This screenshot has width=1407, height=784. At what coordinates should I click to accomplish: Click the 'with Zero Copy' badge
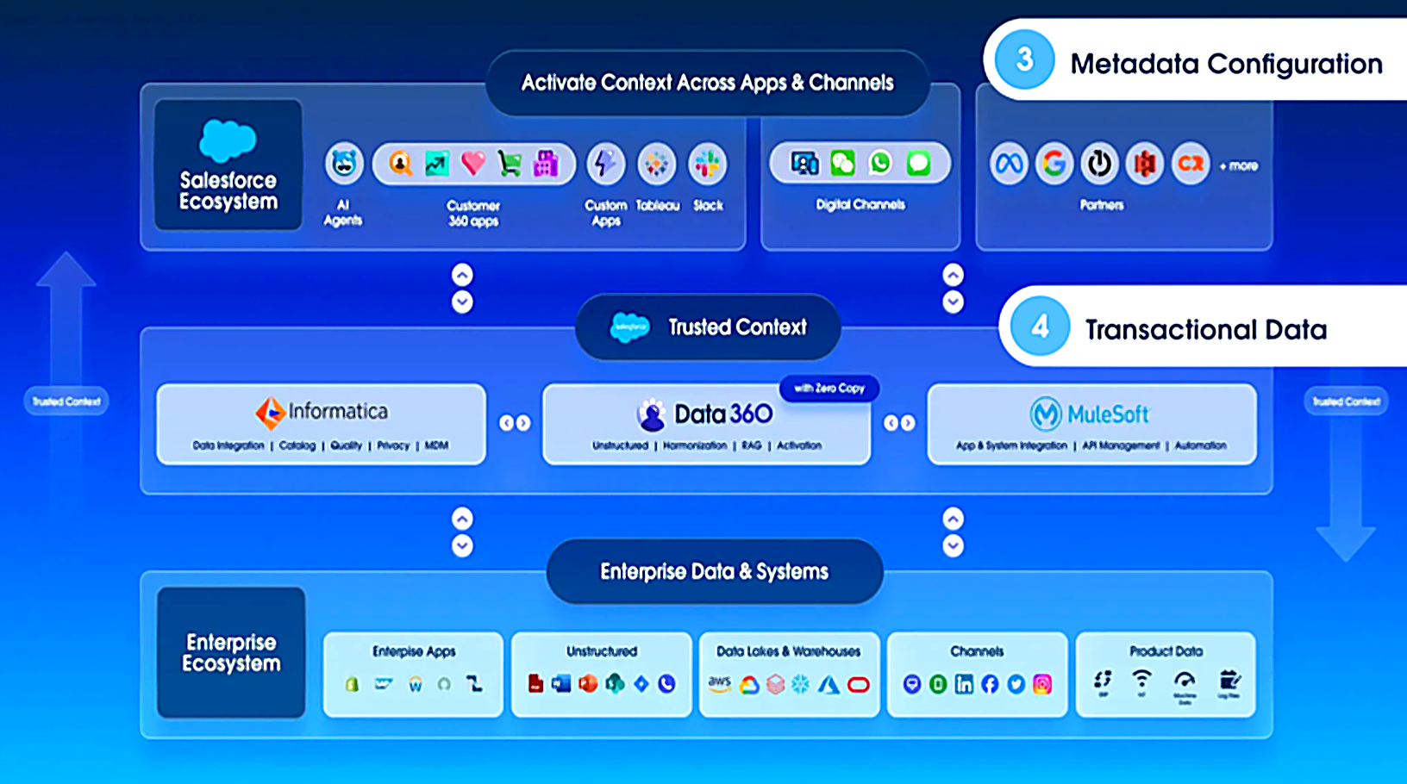click(x=829, y=389)
